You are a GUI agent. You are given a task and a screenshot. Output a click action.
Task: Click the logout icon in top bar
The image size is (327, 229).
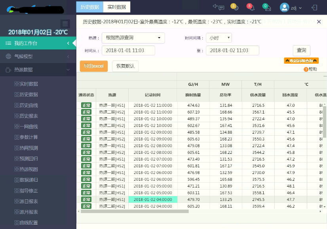point(314,8)
